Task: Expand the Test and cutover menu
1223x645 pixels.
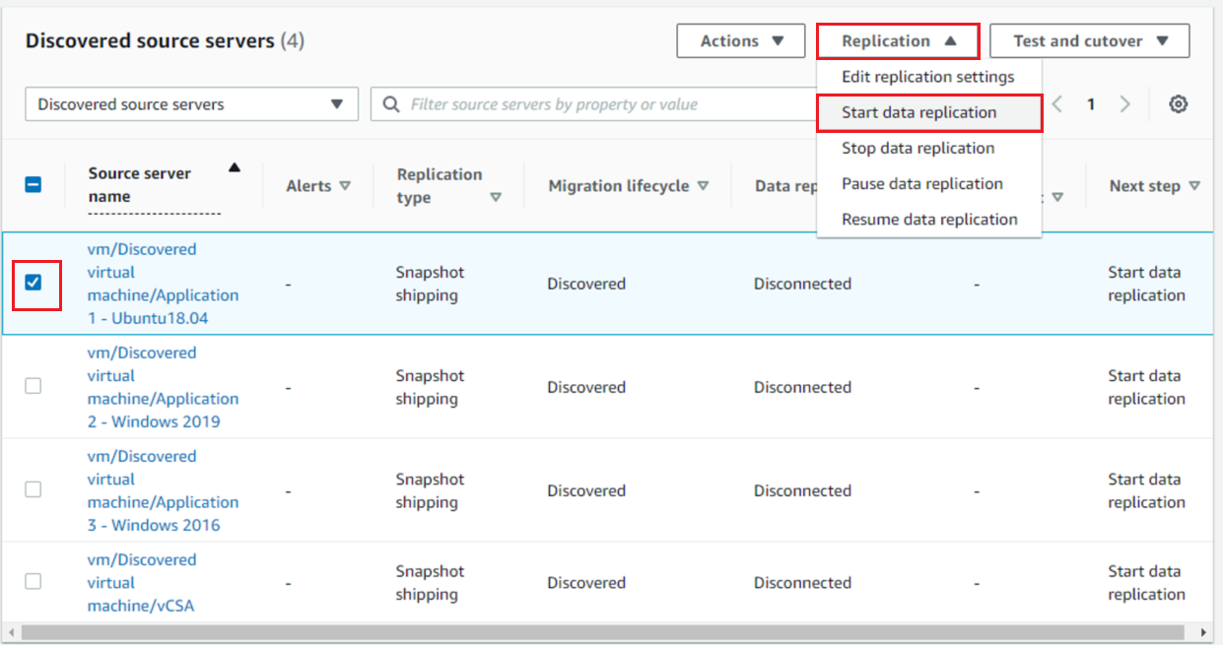Action: point(1089,40)
